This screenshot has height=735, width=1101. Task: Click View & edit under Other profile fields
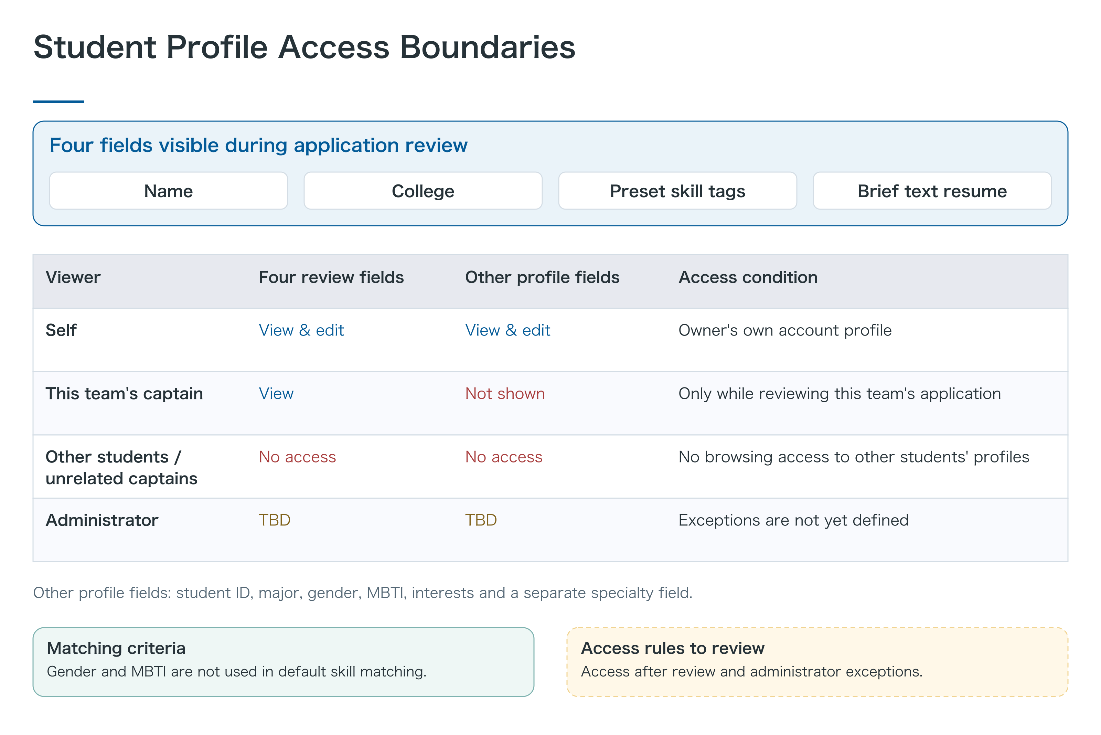pyautogui.click(x=507, y=330)
